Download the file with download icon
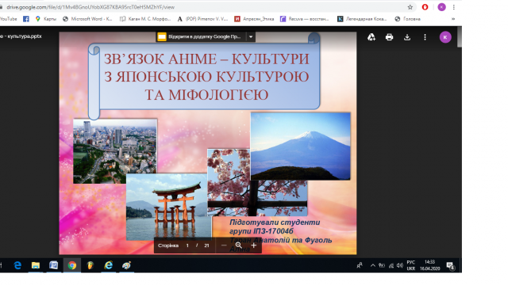Screen dimensions: 508x285 [407, 37]
